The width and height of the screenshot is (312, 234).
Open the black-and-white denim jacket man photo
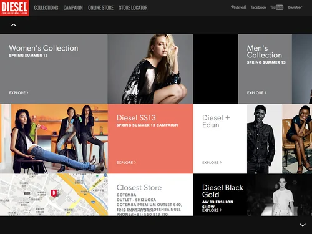264,139
